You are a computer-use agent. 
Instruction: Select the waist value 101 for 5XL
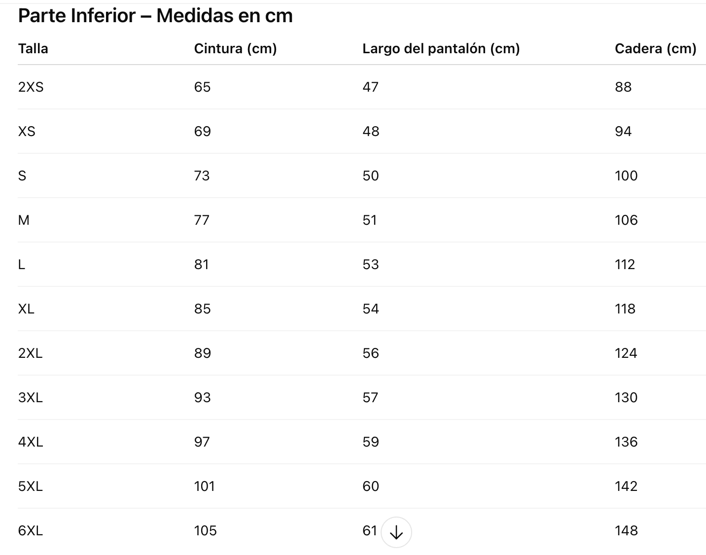pyautogui.click(x=204, y=486)
